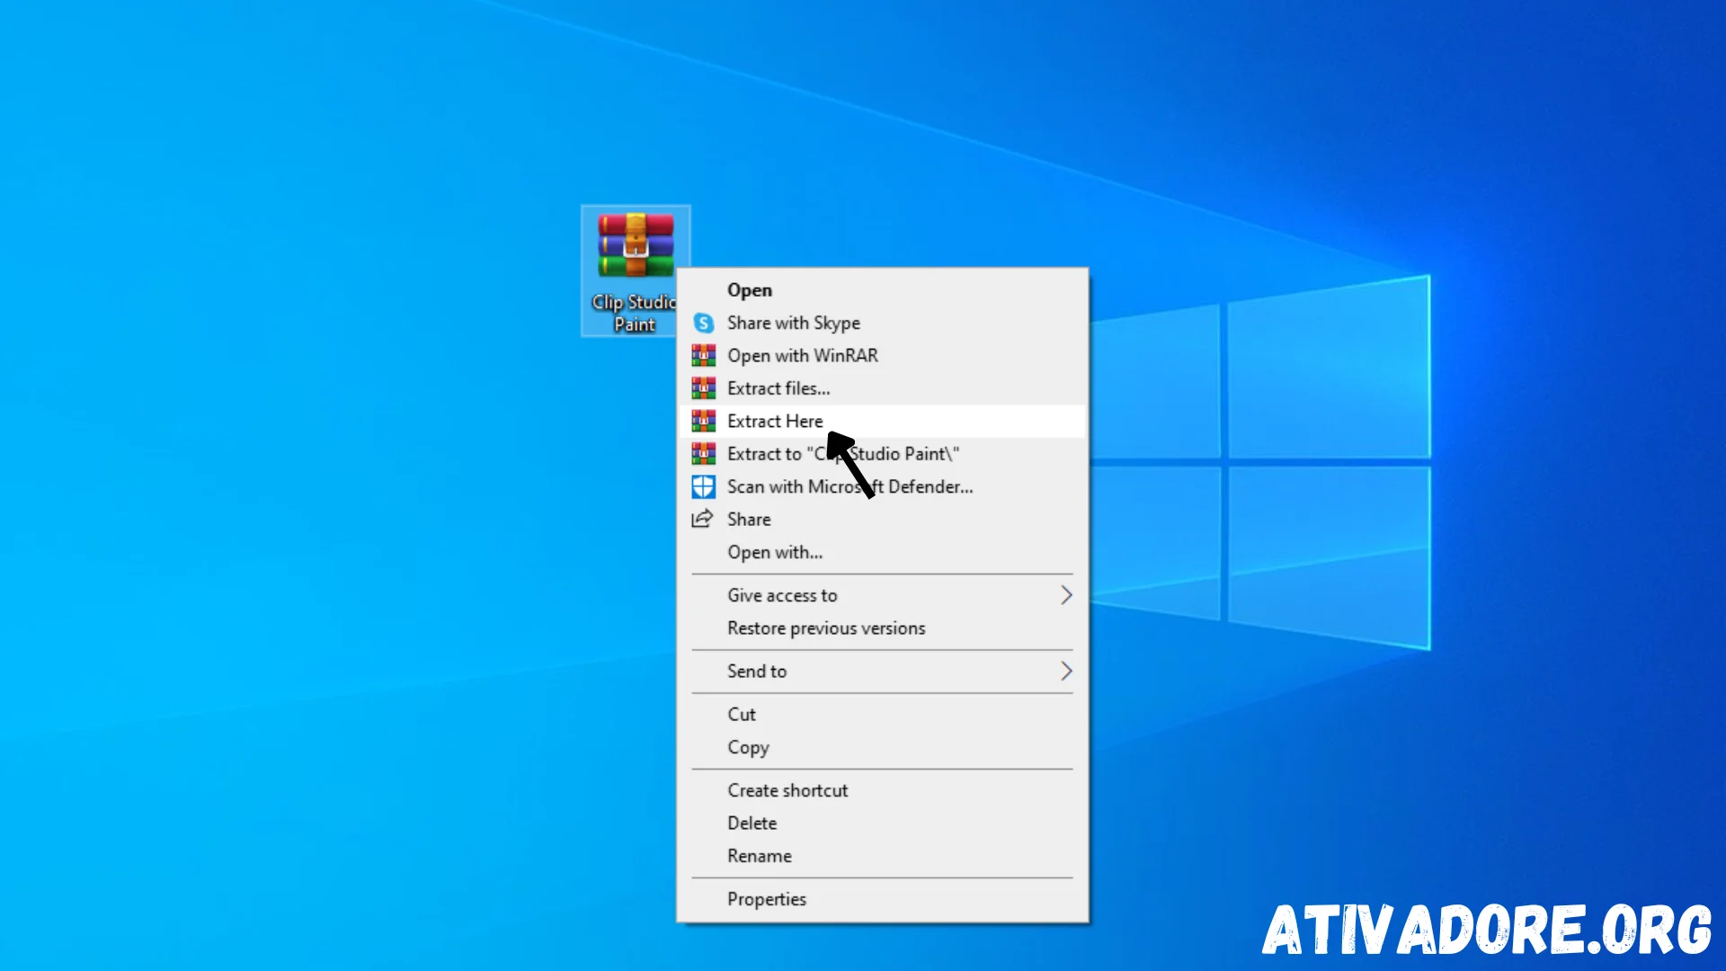Select Cut from the context menu
The width and height of the screenshot is (1726, 971).
741,714
